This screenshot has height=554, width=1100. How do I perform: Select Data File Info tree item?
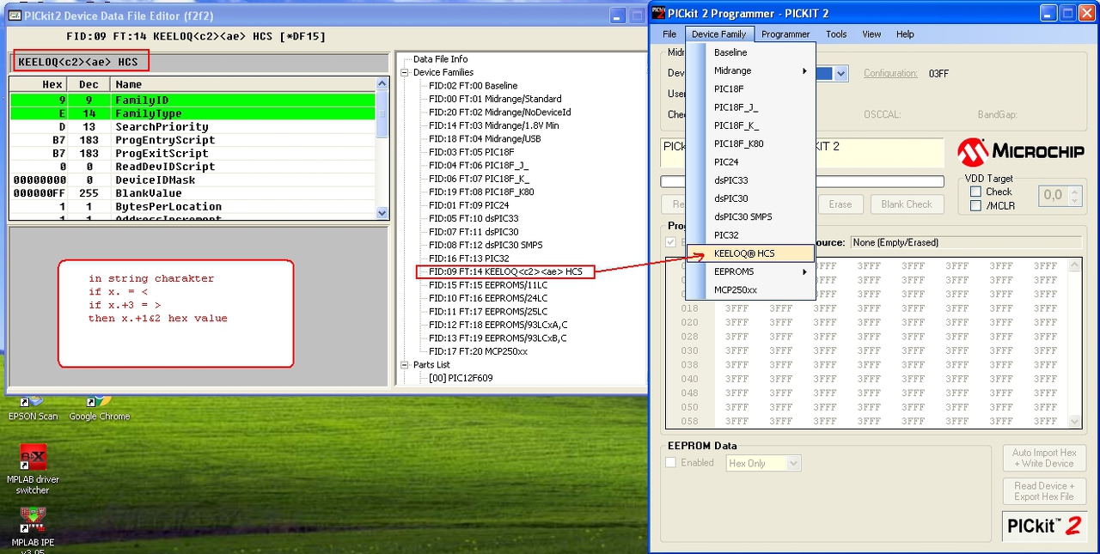(x=441, y=59)
